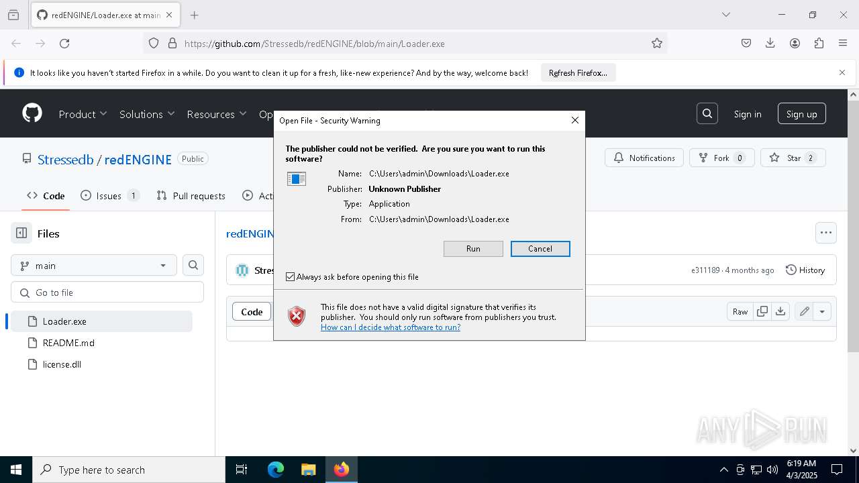Click Type here to search box
Image resolution: width=859 pixels, height=483 pixels.
coord(129,470)
